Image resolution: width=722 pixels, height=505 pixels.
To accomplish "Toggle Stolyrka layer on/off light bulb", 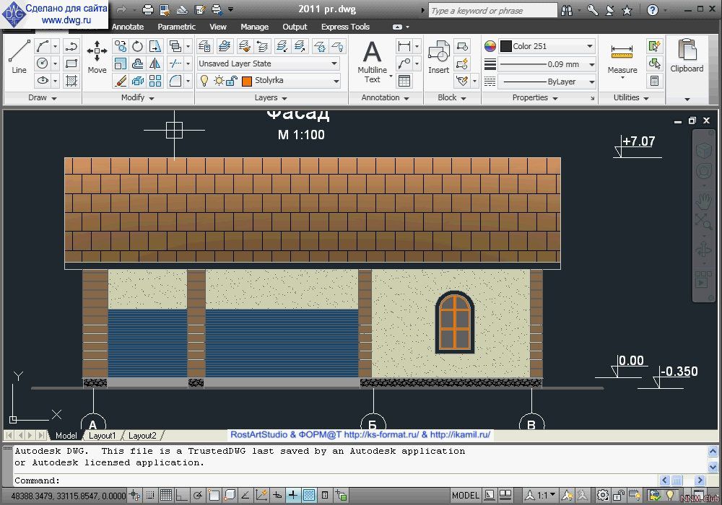I will point(204,81).
